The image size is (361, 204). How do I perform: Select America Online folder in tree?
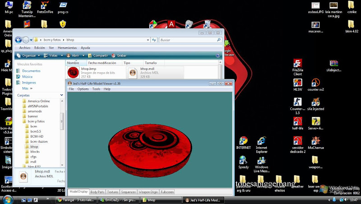[x=39, y=101]
